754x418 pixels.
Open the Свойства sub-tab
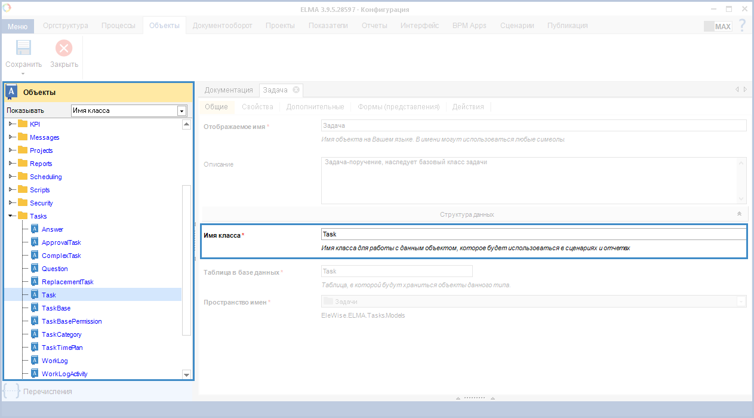click(x=257, y=107)
